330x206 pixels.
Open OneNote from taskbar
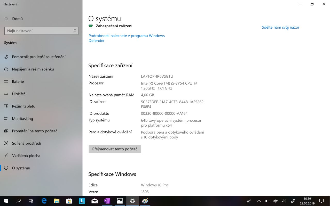coord(107,201)
